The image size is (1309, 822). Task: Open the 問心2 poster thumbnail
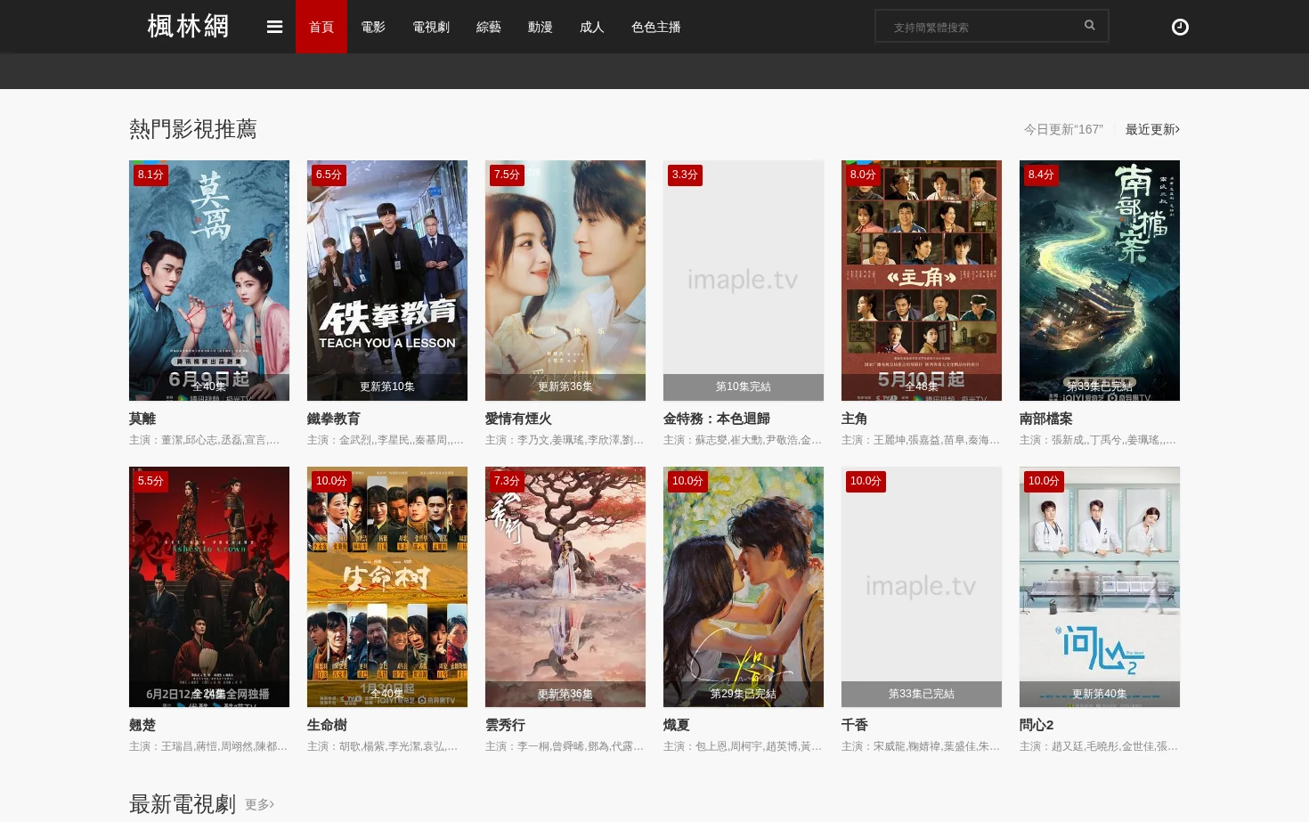coord(1100,587)
